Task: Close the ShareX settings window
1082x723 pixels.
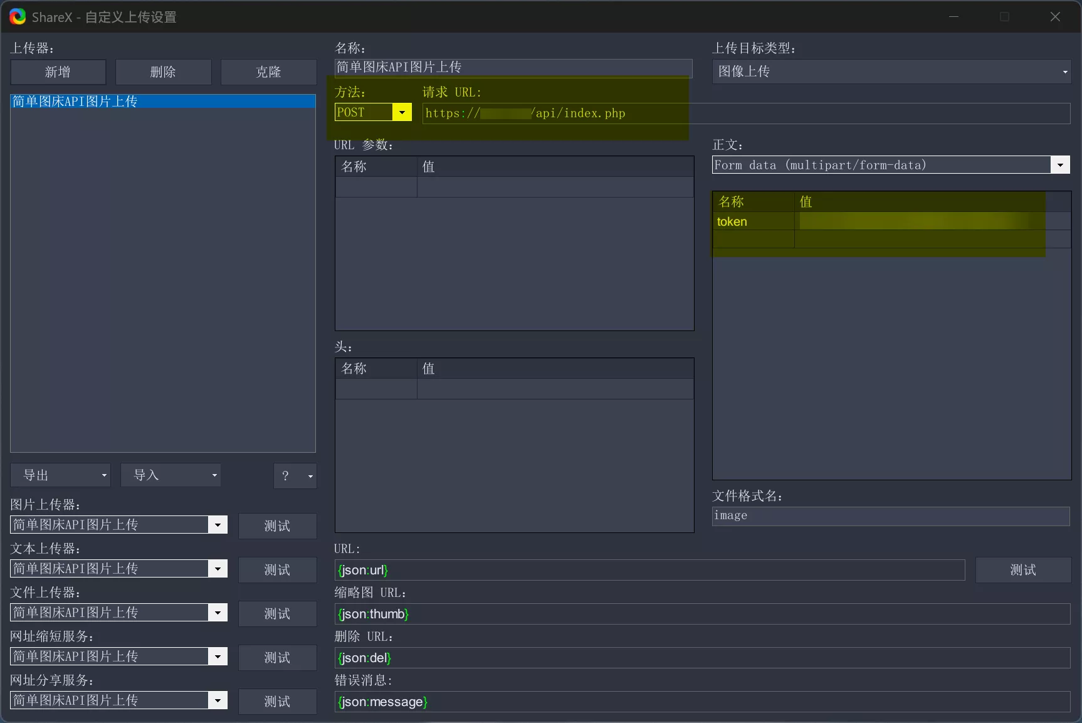Action: pyautogui.click(x=1055, y=17)
